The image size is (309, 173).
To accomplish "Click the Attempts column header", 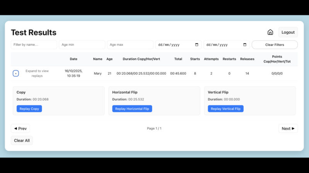I will click(x=211, y=59).
